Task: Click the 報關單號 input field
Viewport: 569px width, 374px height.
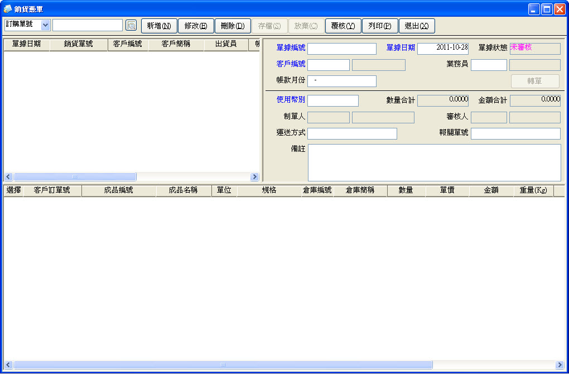Action: [515, 133]
